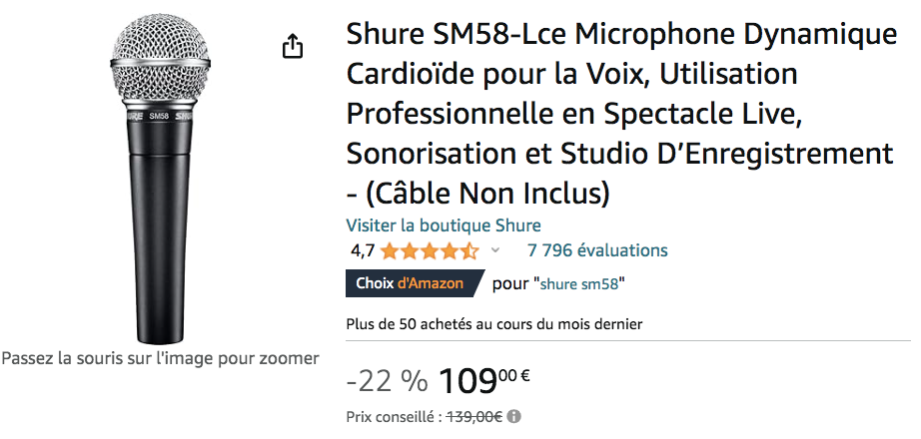The width and height of the screenshot is (921, 439).
Task: Click the Prix conseillé label
Action: pos(395,417)
